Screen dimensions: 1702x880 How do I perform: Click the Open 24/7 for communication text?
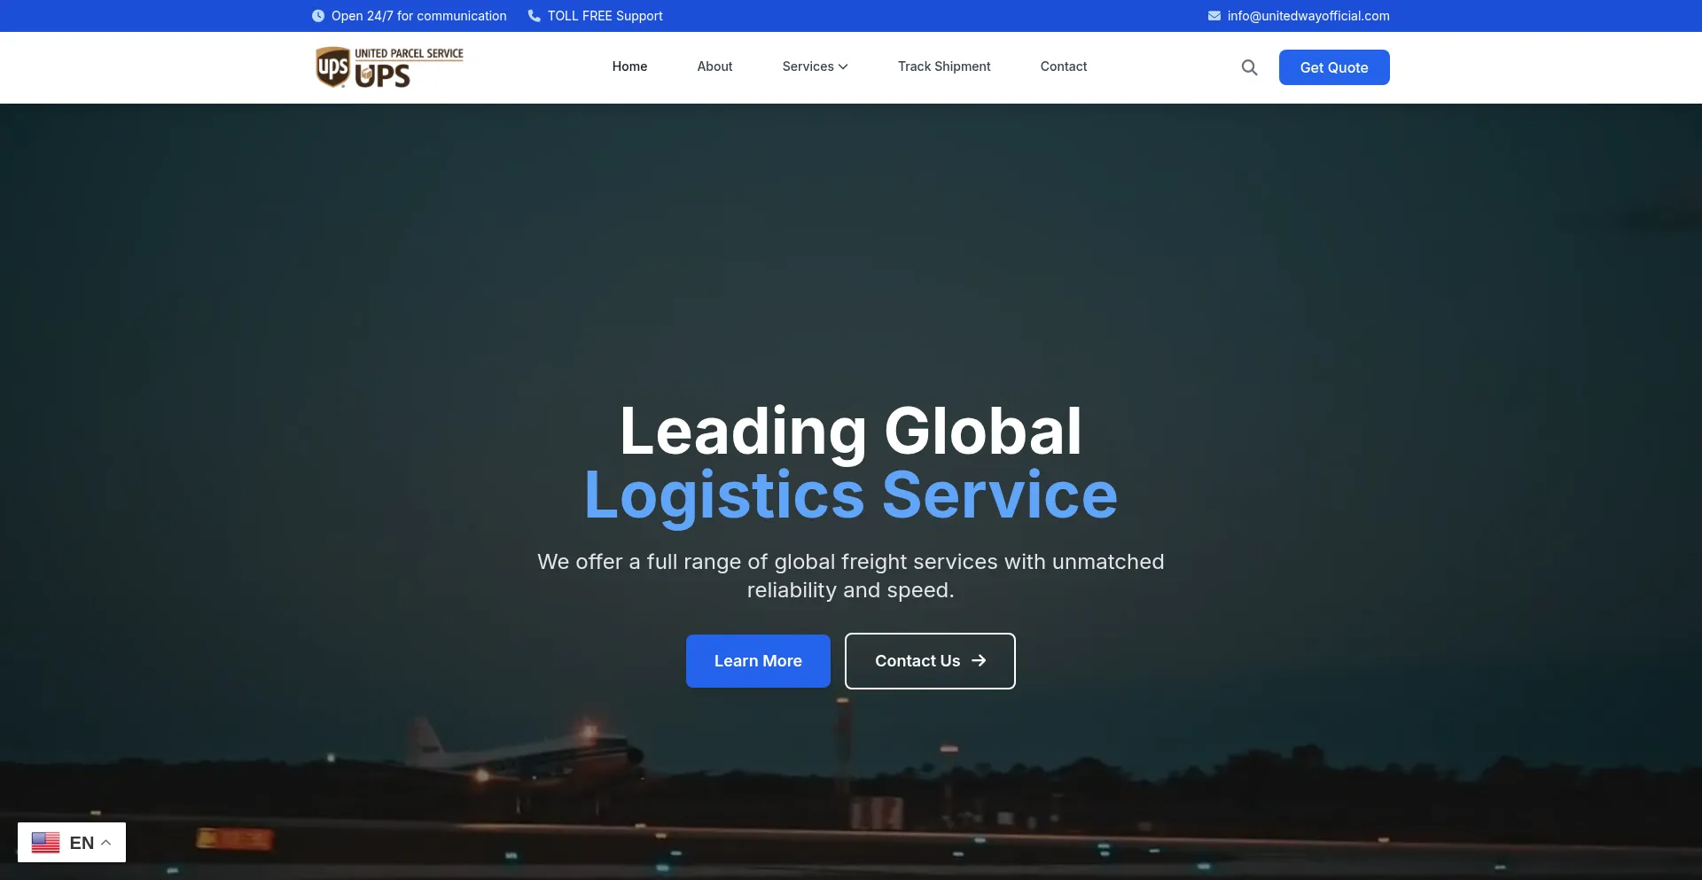418,16
